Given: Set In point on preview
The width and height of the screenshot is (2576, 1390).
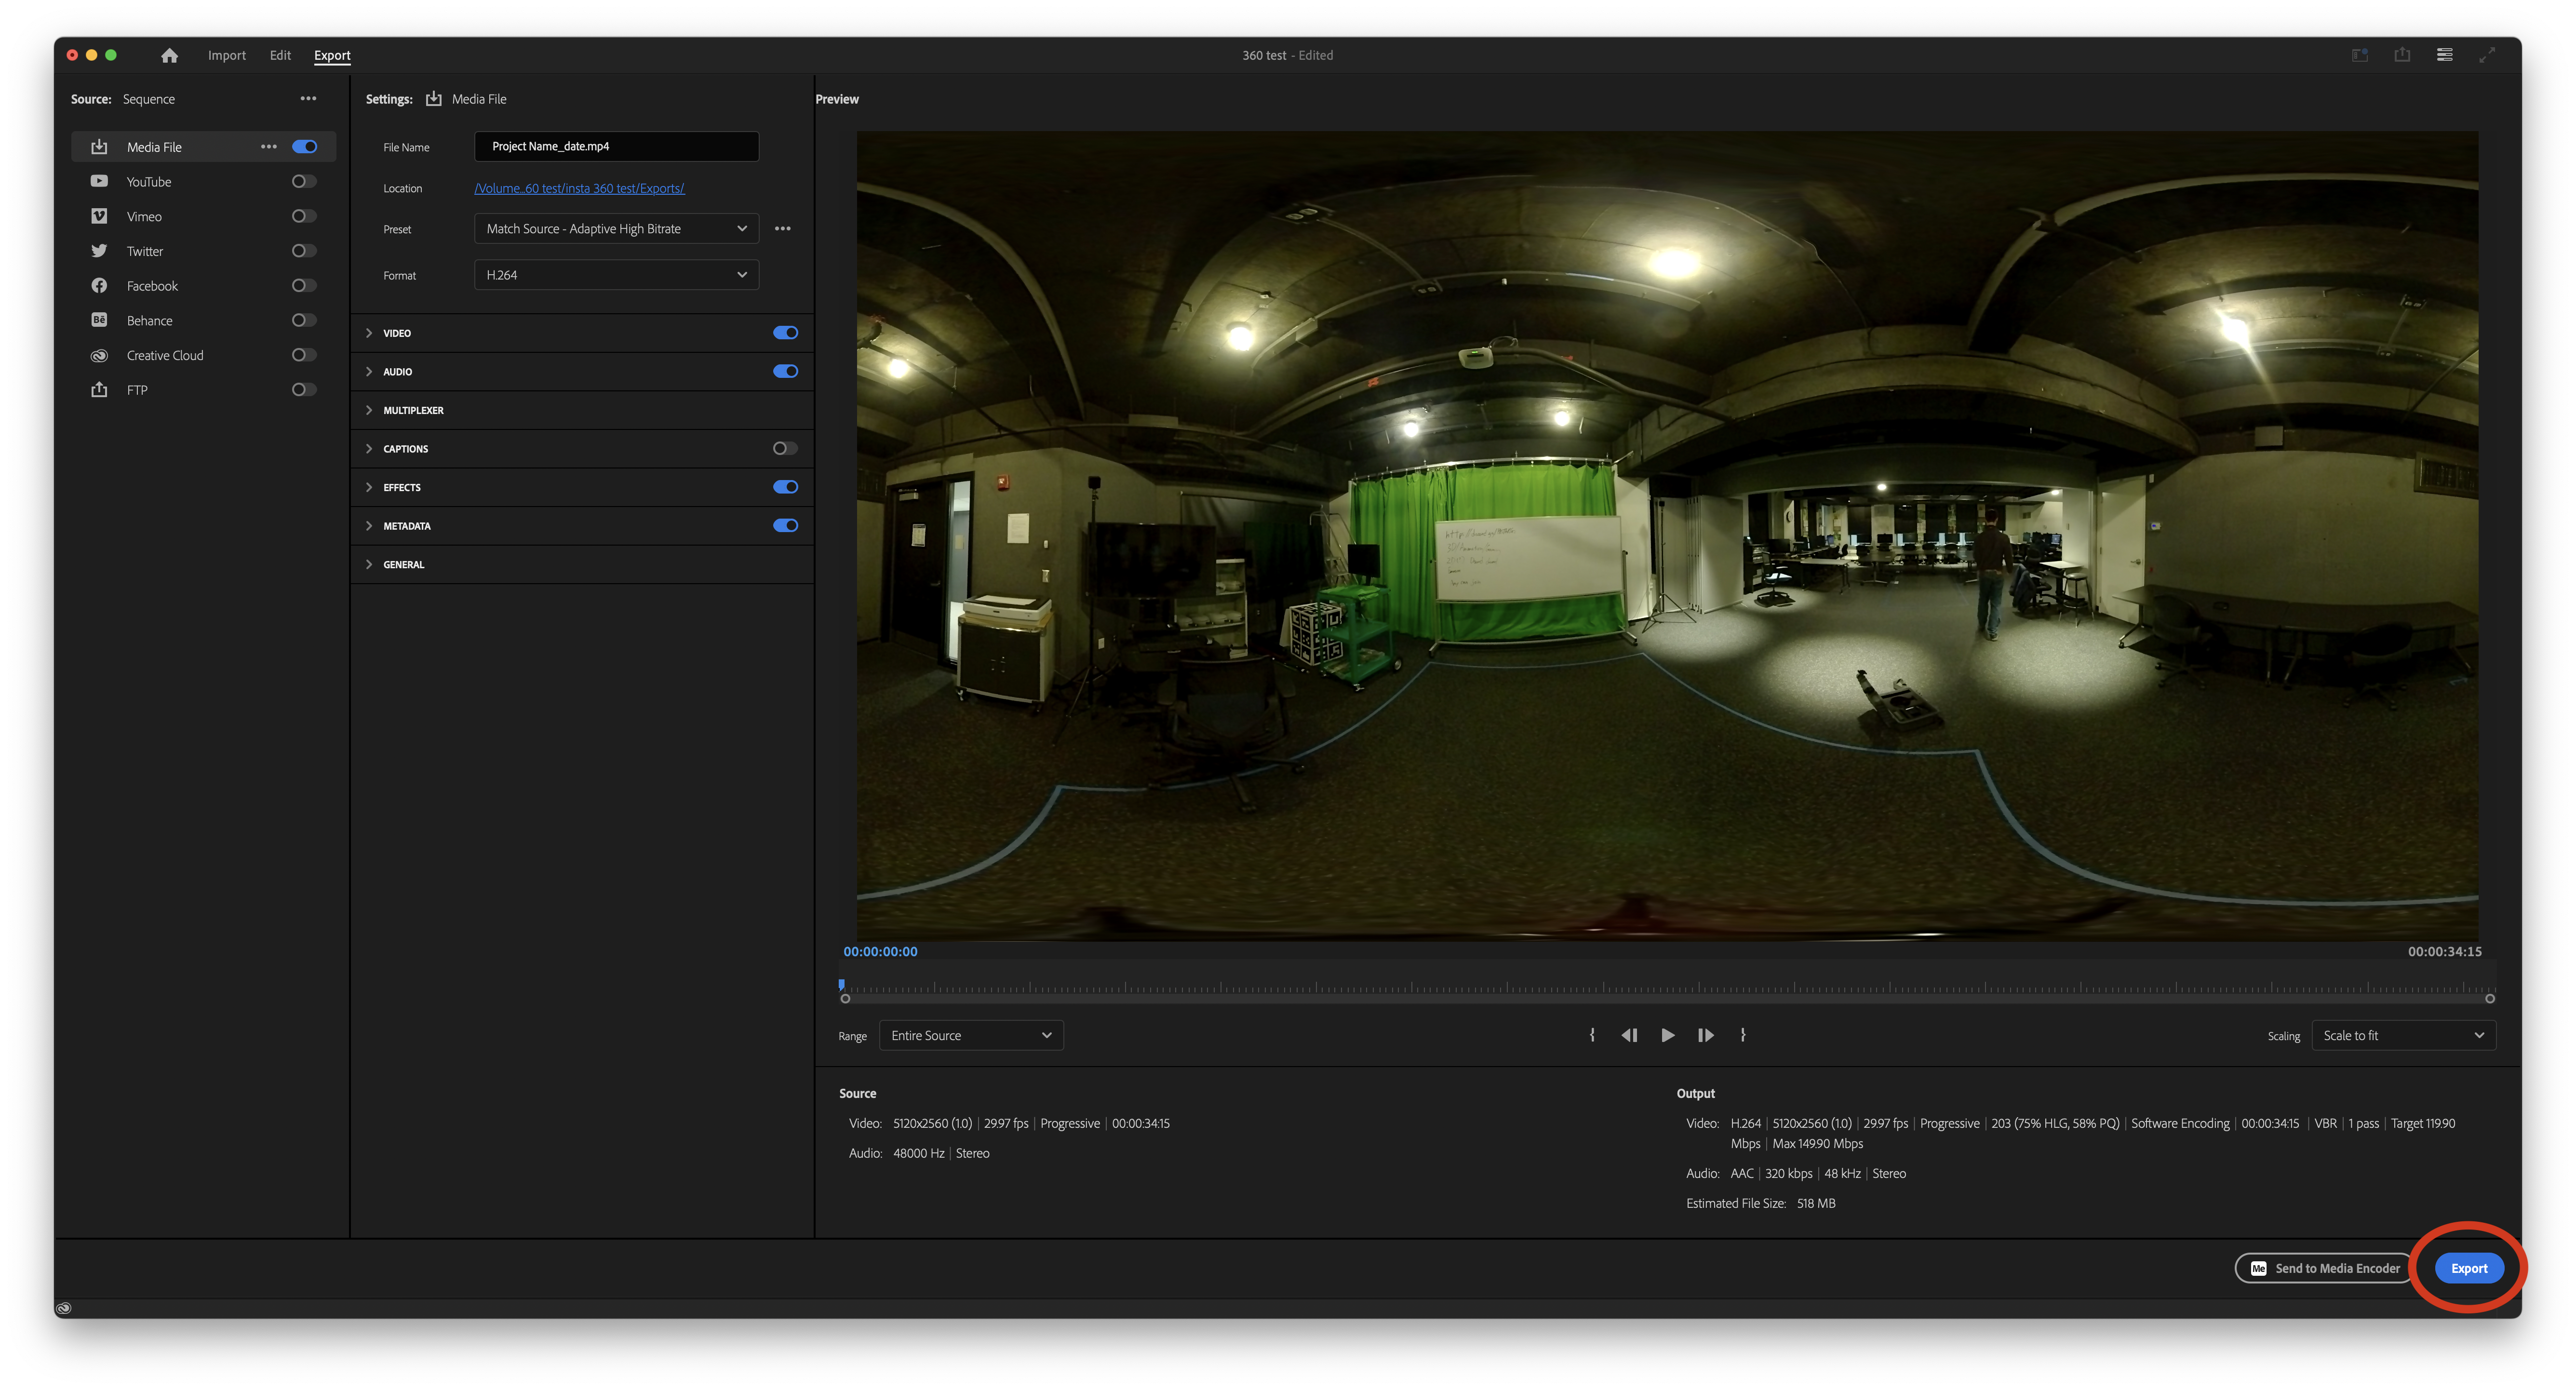Looking at the screenshot, I should (x=1592, y=1035).
